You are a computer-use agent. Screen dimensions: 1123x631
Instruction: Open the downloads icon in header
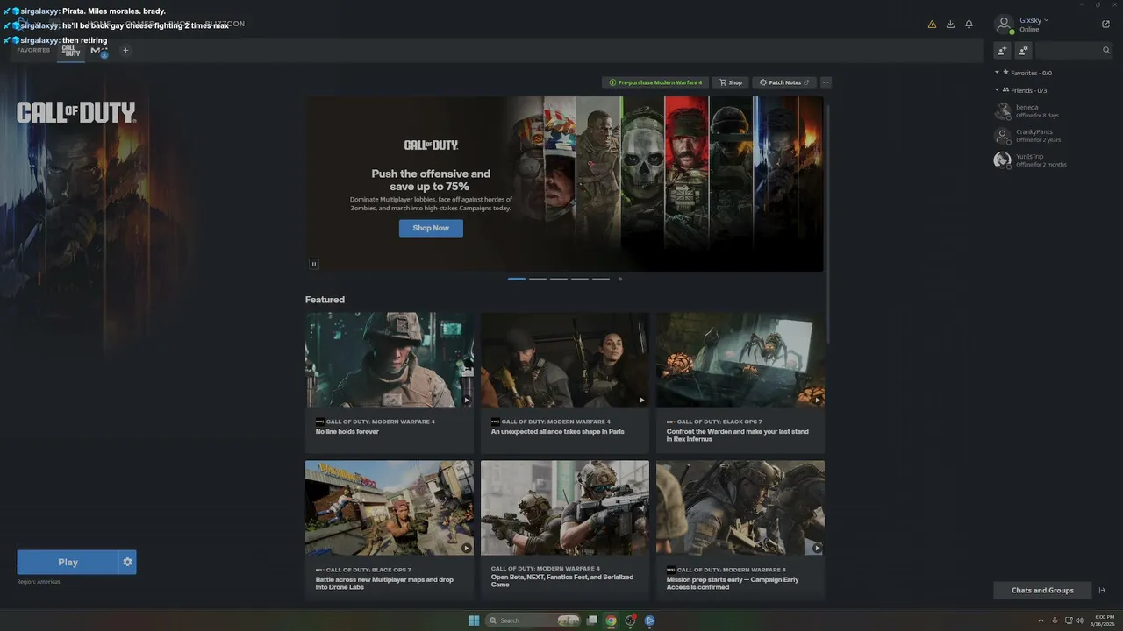click(950, 25)
